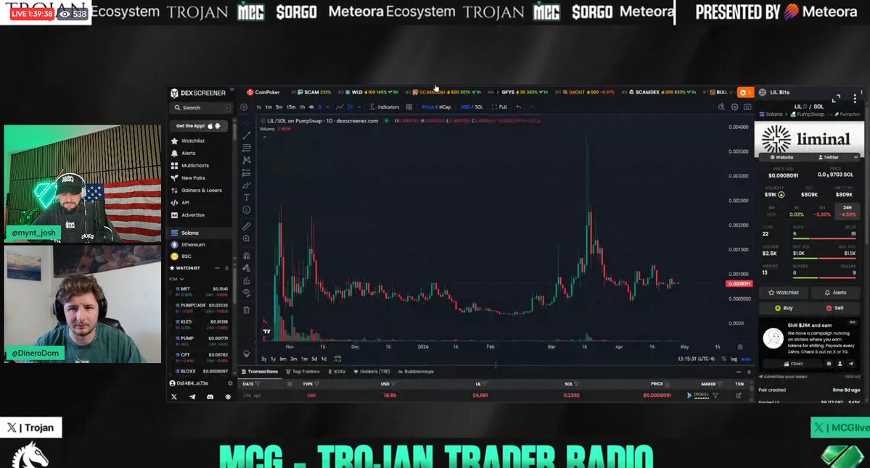Select the crosshair cursor tool
Screen dimensions: 870x468
coord(247,123)
